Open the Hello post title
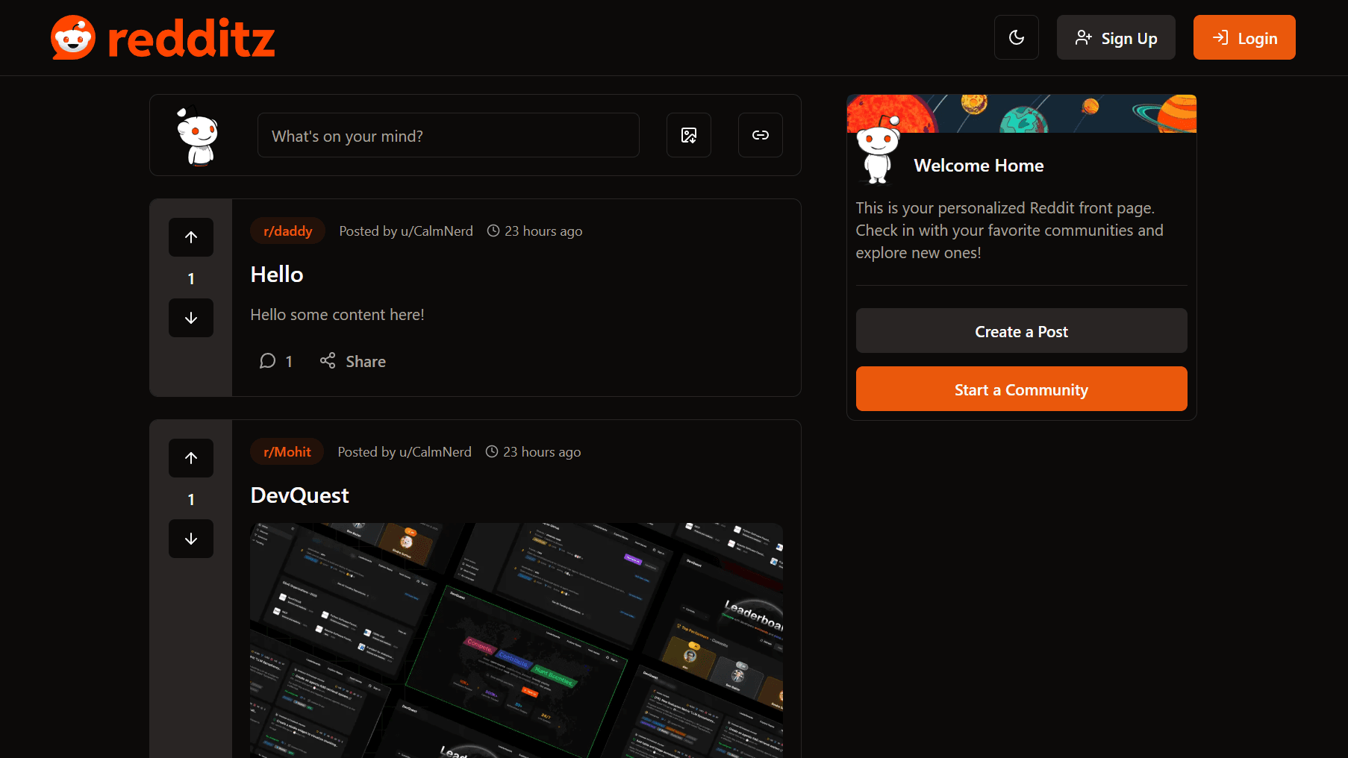Image resolution: width=1348 pixels, height=758 pixels. pyautogui.click(x=277, y=275)
